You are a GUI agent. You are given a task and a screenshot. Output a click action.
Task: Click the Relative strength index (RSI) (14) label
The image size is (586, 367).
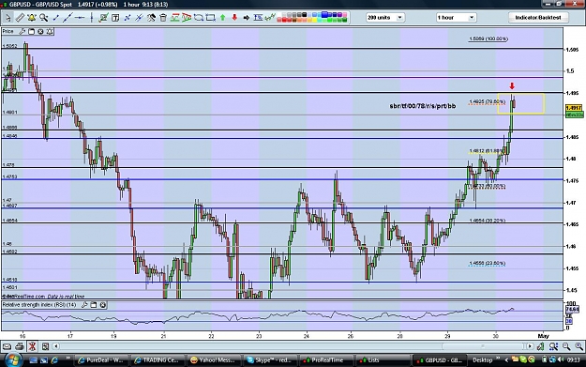pyautogui.click(x=39, y=305)
